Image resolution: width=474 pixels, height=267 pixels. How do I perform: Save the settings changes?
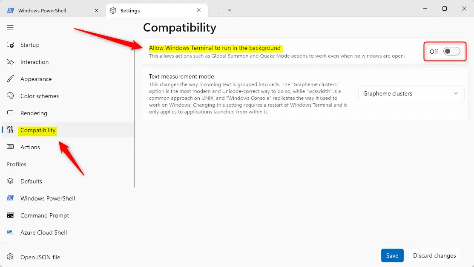click(x=392, y=255)
